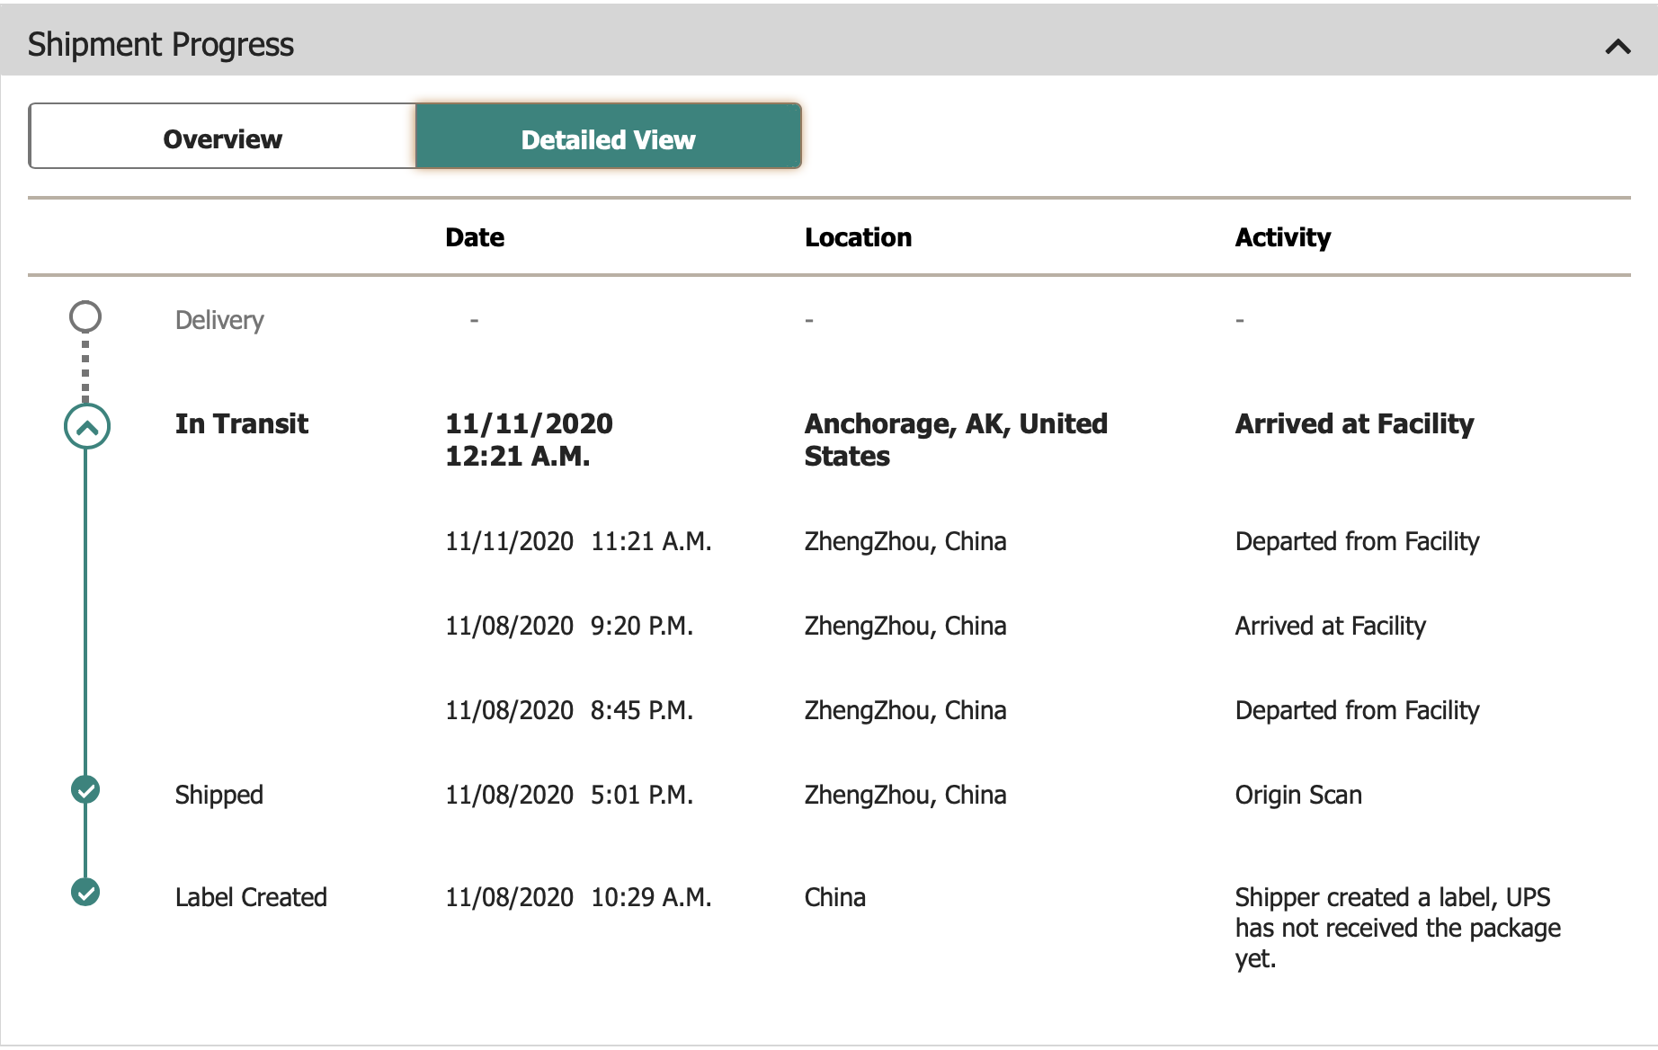1658x1050 pixels.
Task: Click the In Transit status label
Action: tap(241, 423)
